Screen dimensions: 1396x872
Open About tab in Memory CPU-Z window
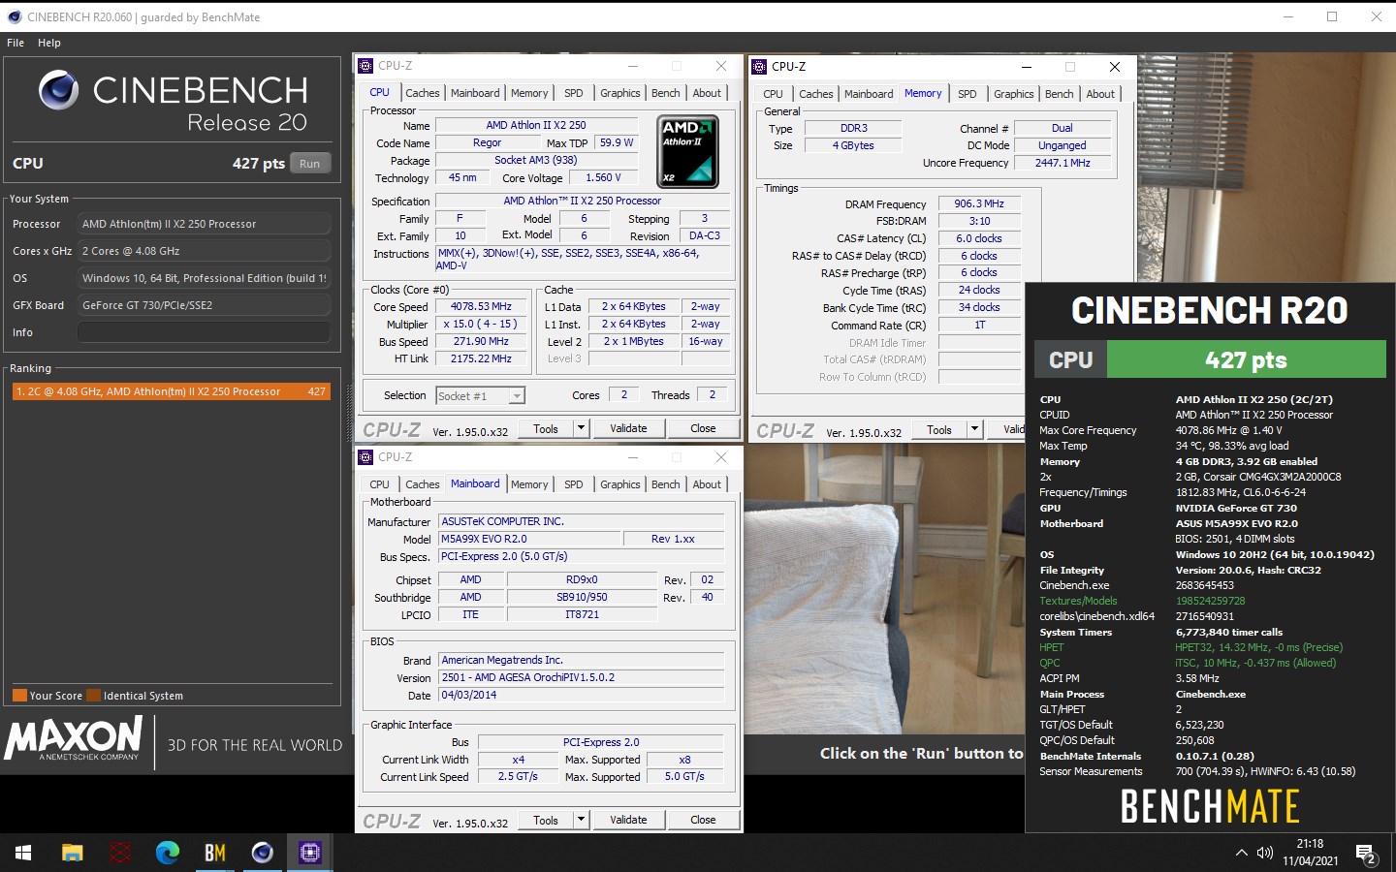click(x=1100, y=94)
